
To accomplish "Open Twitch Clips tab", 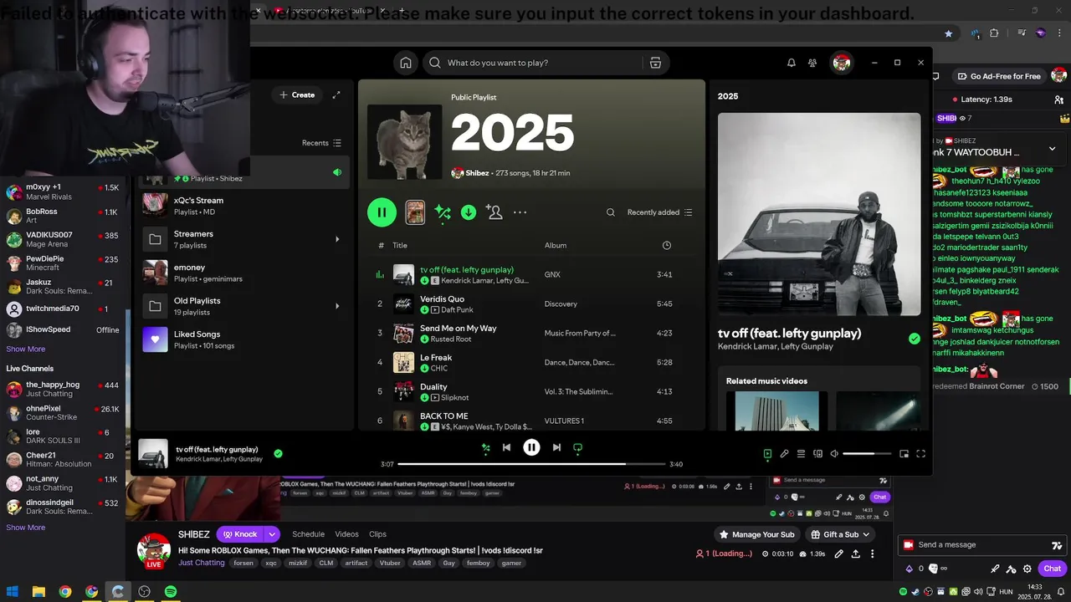I will tap(377, 534).
